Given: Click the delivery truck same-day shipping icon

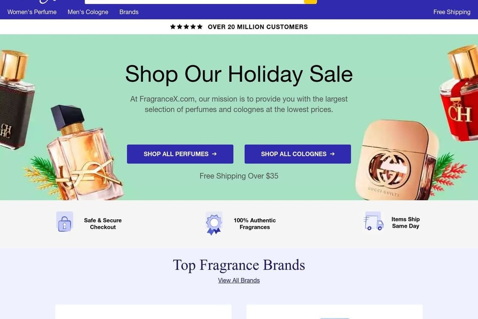Looking at the screenshot, I should (x=373, y=221).
